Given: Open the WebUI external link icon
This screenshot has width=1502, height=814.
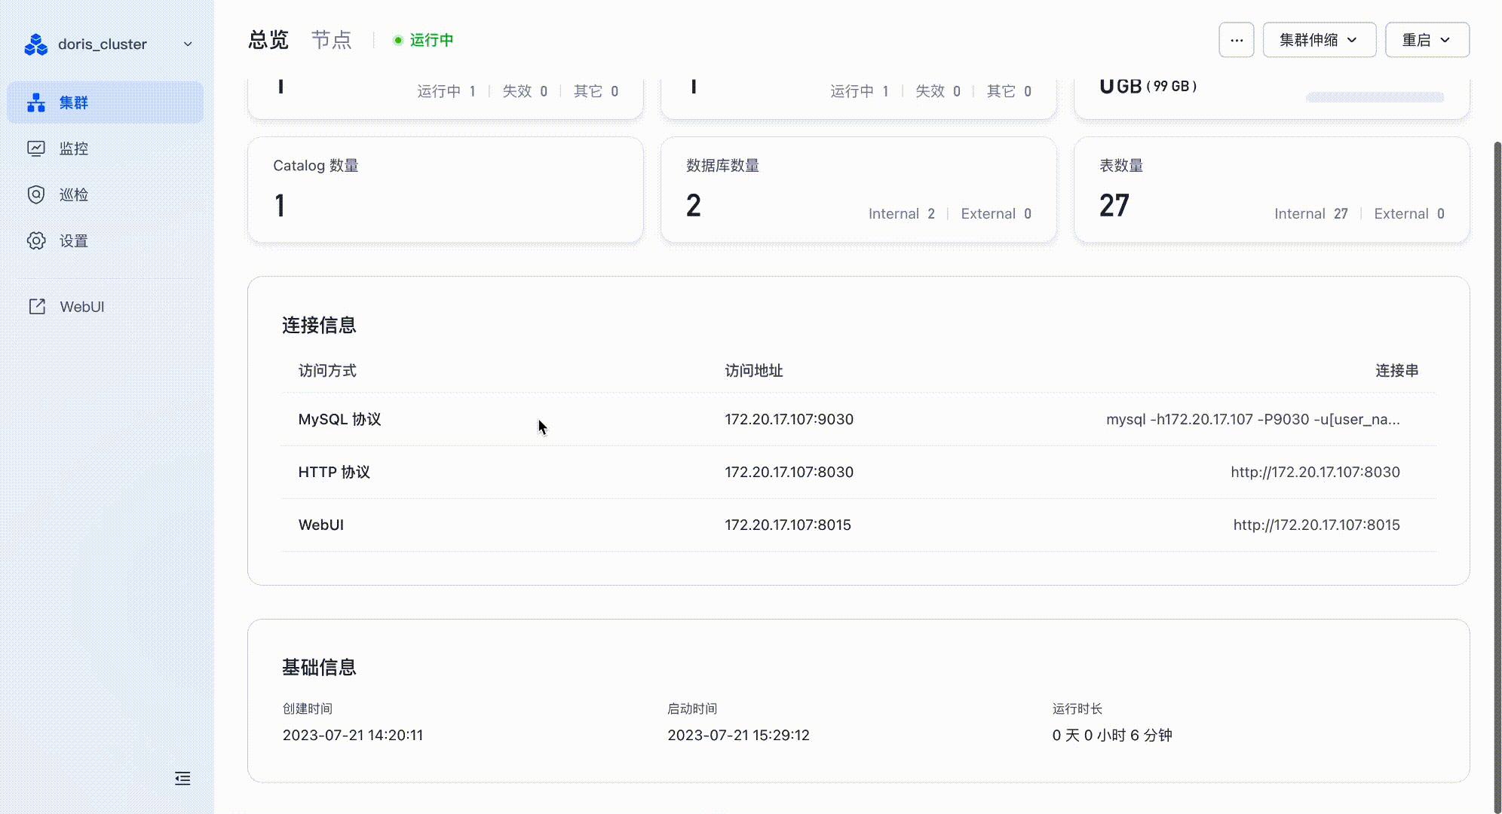Looking at the screenshot, I should click(x=36, y=306).
